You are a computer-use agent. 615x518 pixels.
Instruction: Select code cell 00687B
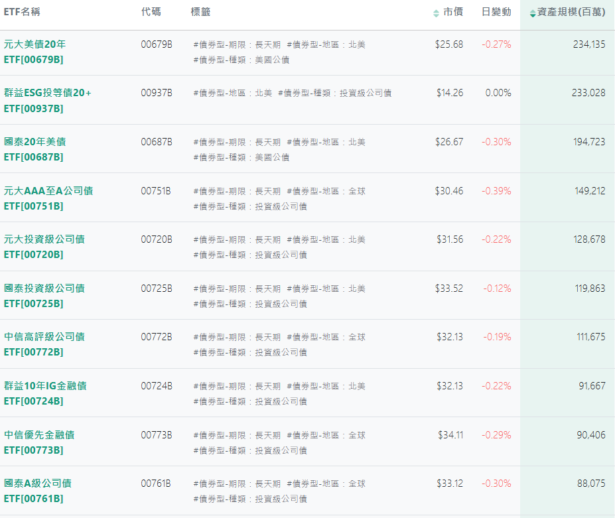tap(157, 142)
